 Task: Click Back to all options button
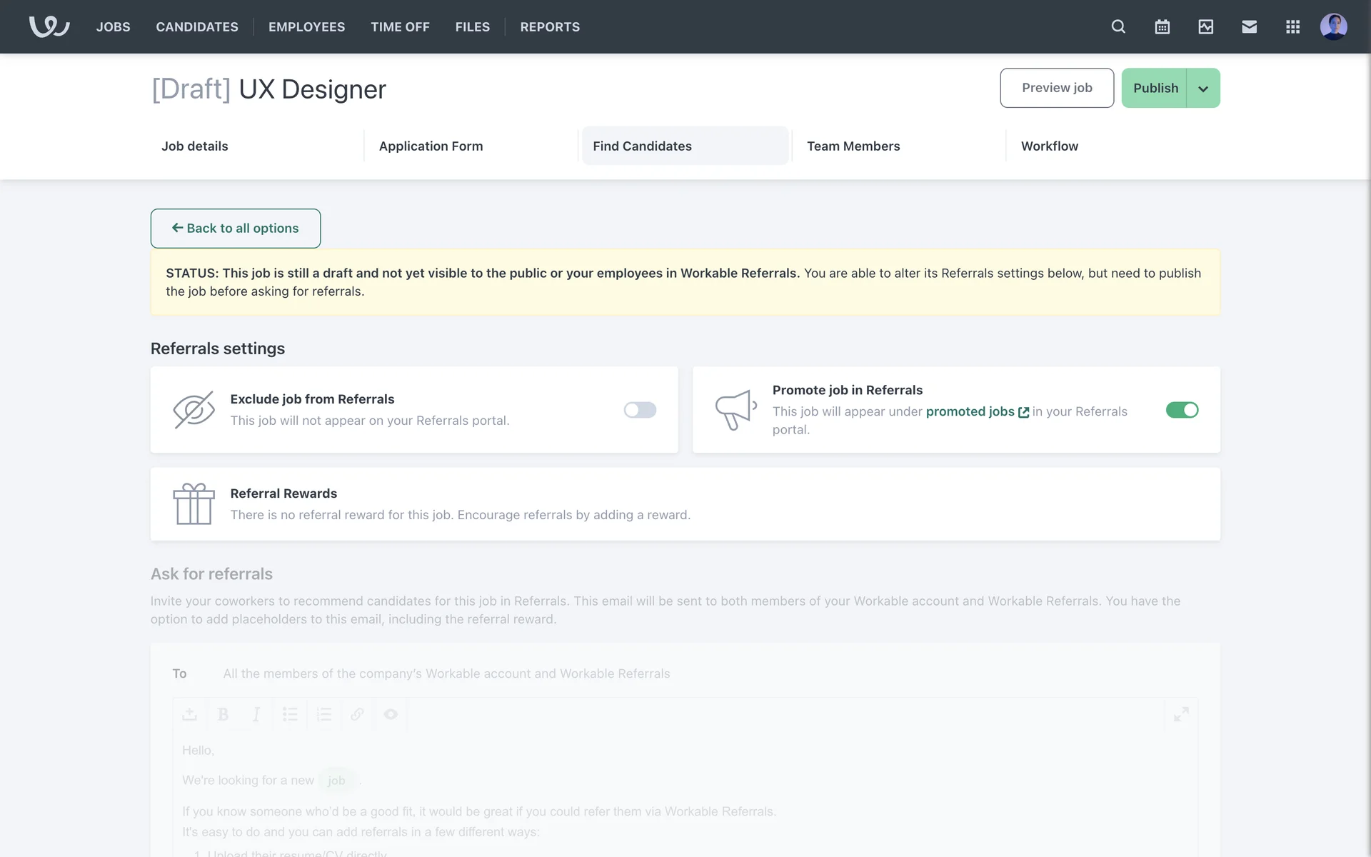pos(236,229)
